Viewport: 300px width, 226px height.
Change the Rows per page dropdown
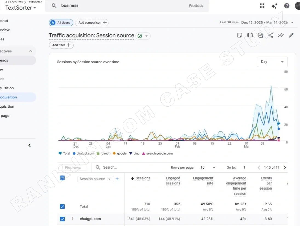pyautogui.click(x=207, y=167)
